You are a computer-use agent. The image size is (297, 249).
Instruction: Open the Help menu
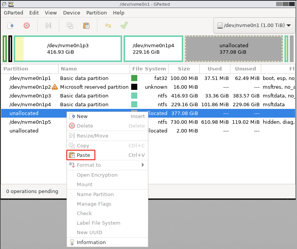point(119,13)
